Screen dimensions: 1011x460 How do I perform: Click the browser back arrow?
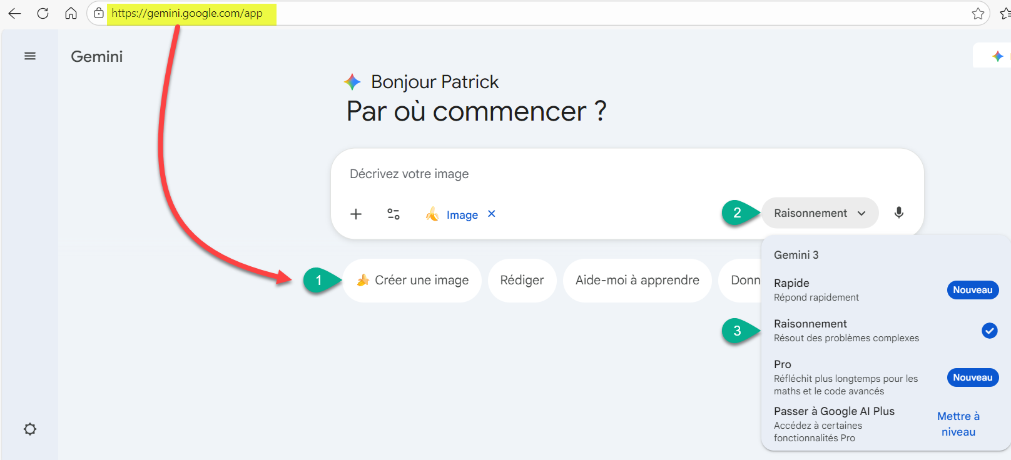click(14, 13)
